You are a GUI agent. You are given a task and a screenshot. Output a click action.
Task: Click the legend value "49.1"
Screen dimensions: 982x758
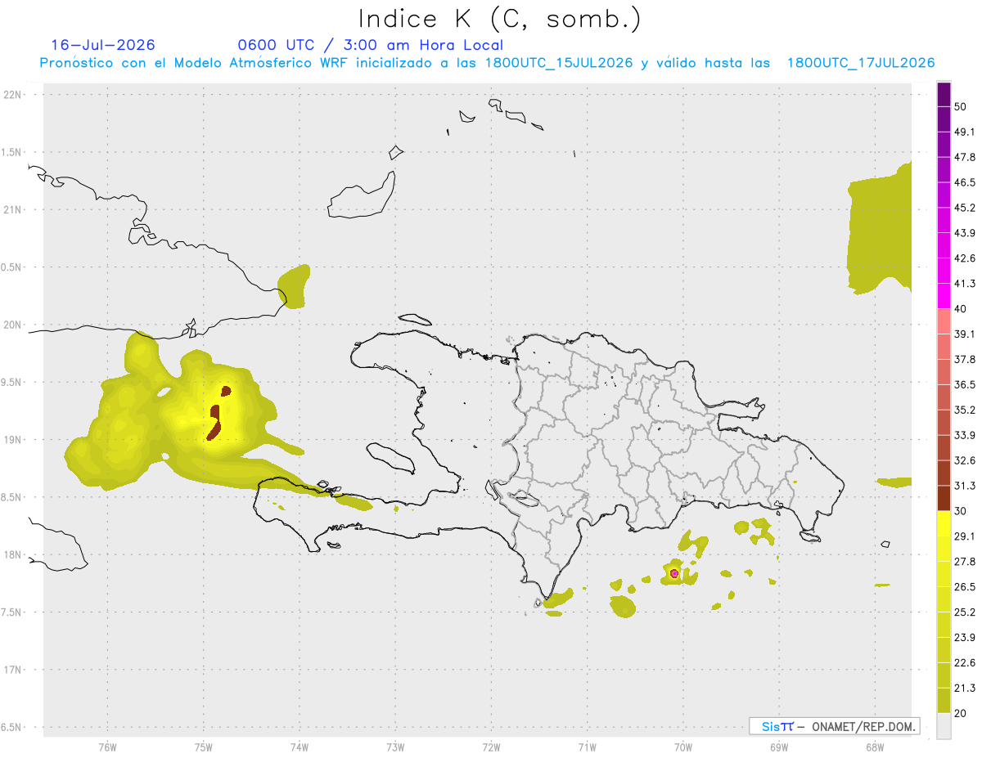coord(964,132)
